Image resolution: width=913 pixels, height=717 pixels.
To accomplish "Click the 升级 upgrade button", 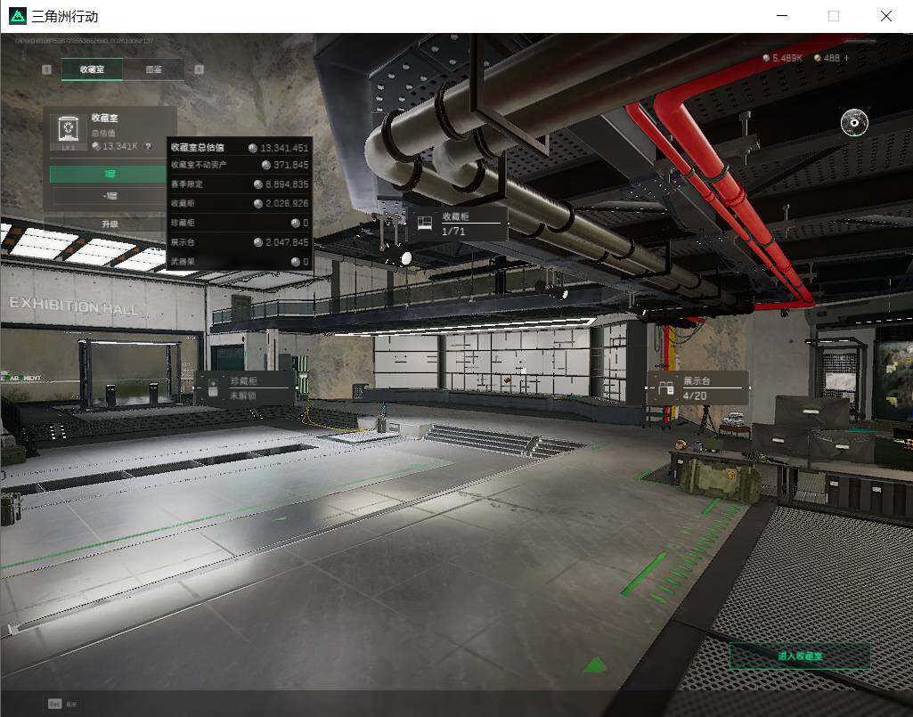I will point(109,224).
